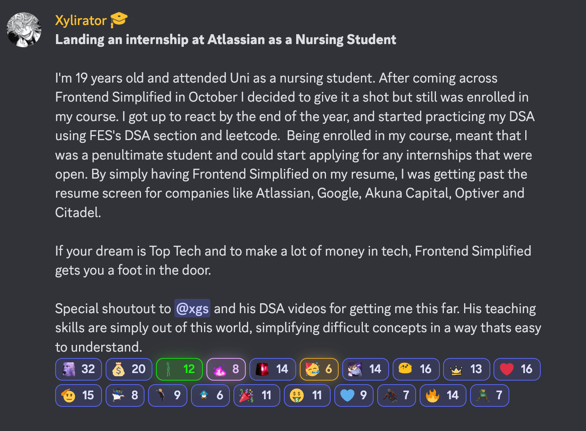
Task: Toggle the blue heart reaction
Action: click(353, 395)
